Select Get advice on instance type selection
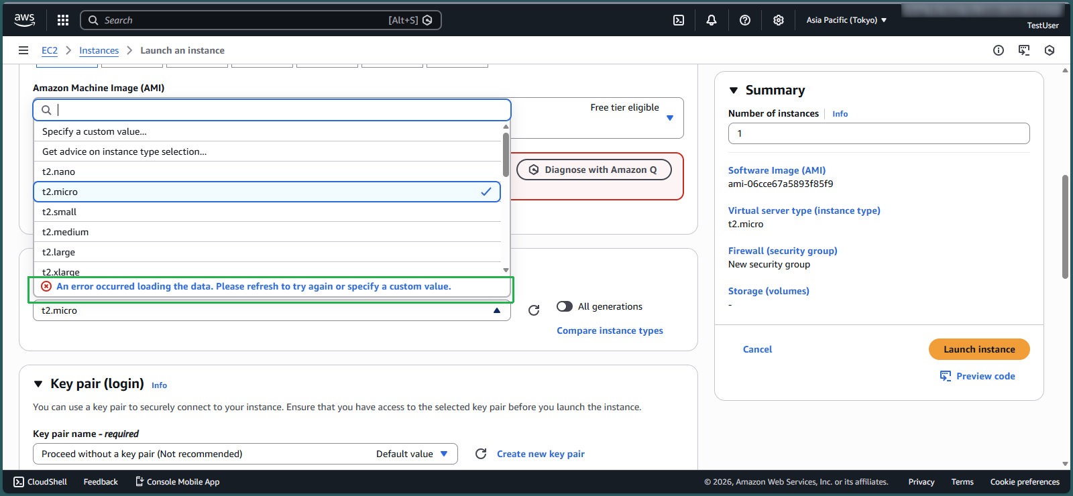Screen dimensions: 1073x496 (x=268, y=151)
